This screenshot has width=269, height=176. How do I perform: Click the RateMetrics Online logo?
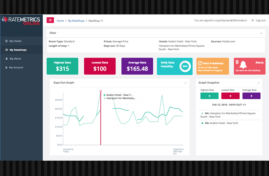click(x=21, y=21)
